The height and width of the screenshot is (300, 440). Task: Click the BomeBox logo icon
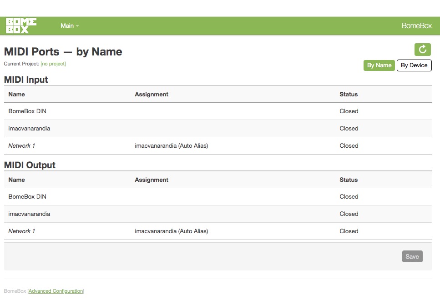pyautogui.click(x=21, y=25)
